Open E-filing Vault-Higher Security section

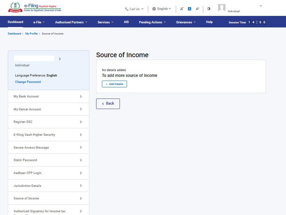tap(49, 135)
